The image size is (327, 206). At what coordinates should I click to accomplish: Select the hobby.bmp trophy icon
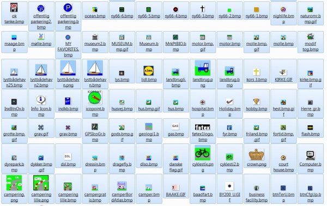click(256, 101)
